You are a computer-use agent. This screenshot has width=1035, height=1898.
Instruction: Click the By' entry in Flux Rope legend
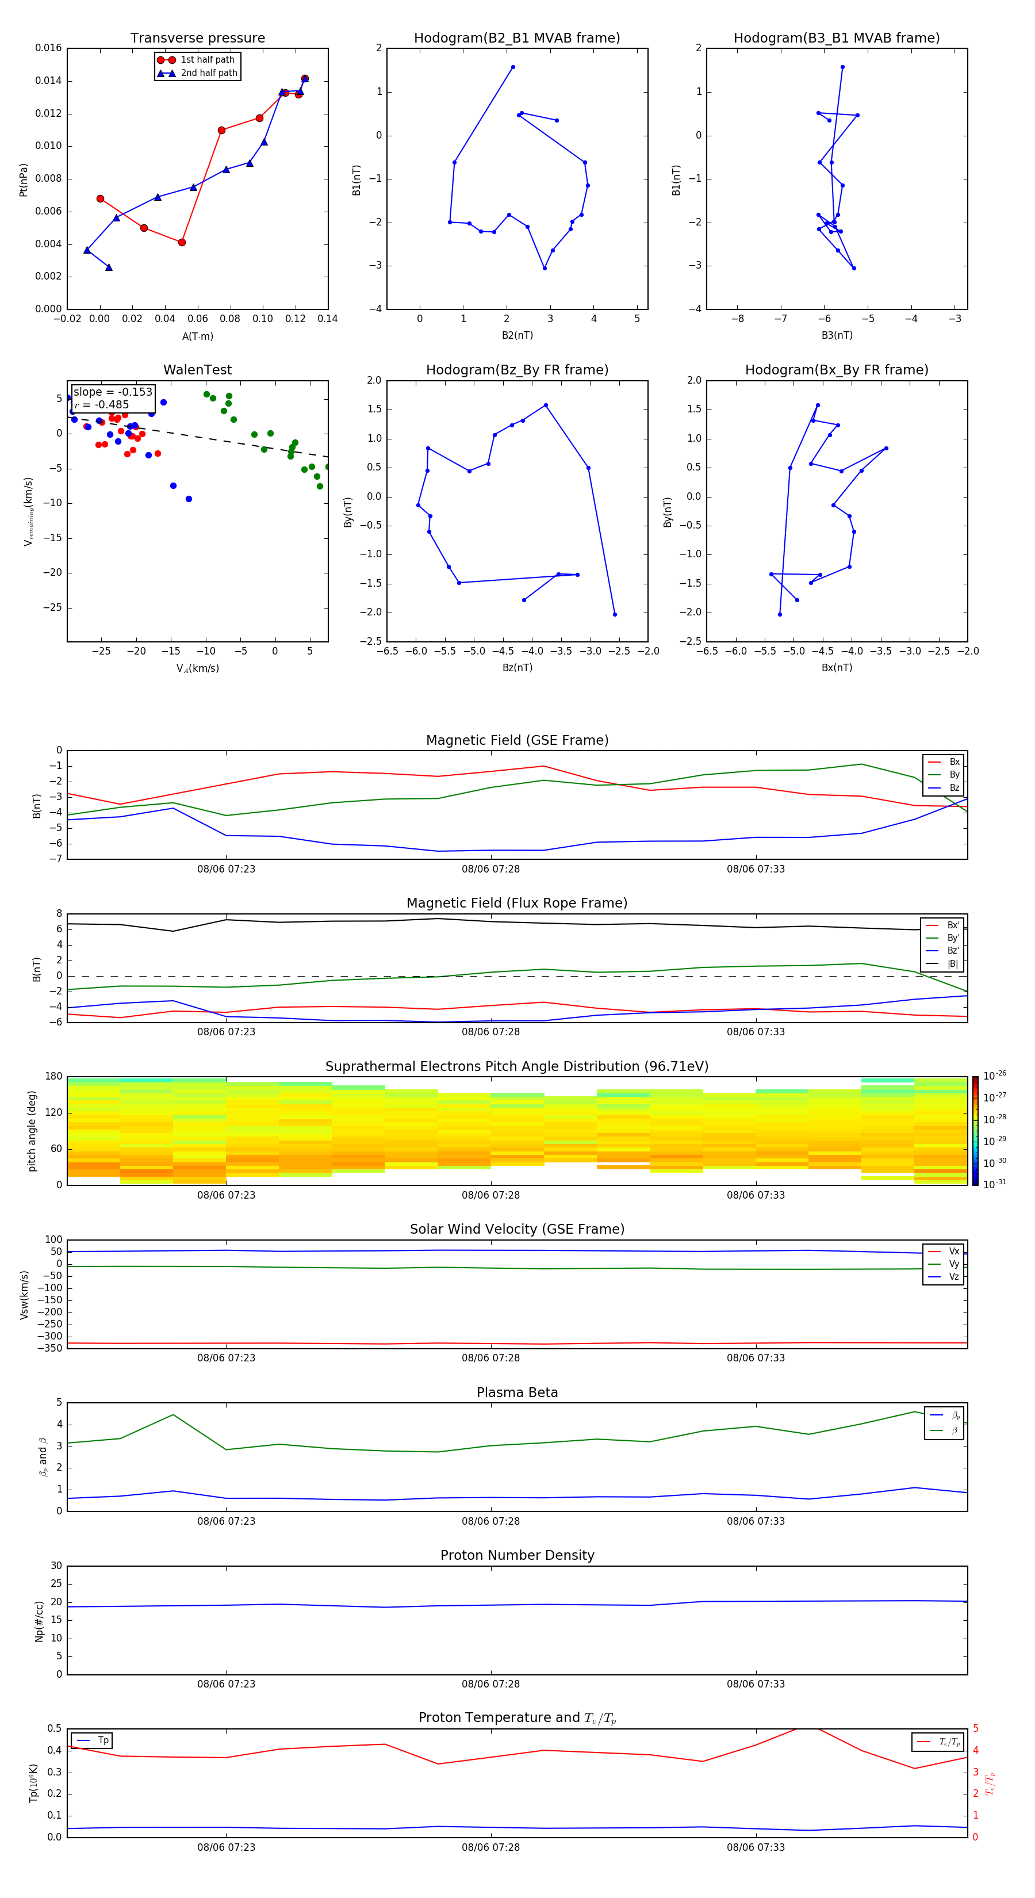click(942, 938)
